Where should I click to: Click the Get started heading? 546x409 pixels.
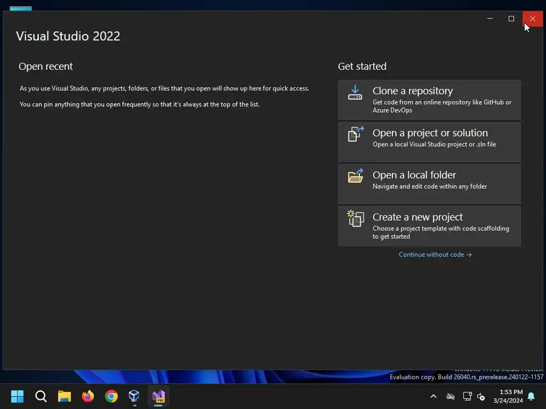click(x=362, y=67)
